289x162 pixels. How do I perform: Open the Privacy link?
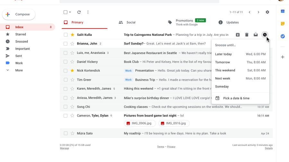pos(171,147)
